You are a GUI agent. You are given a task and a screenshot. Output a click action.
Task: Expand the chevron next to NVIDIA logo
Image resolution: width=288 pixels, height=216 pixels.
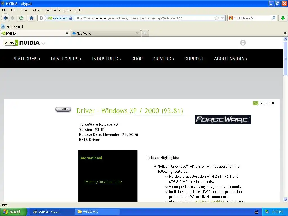tap(43, 44)
